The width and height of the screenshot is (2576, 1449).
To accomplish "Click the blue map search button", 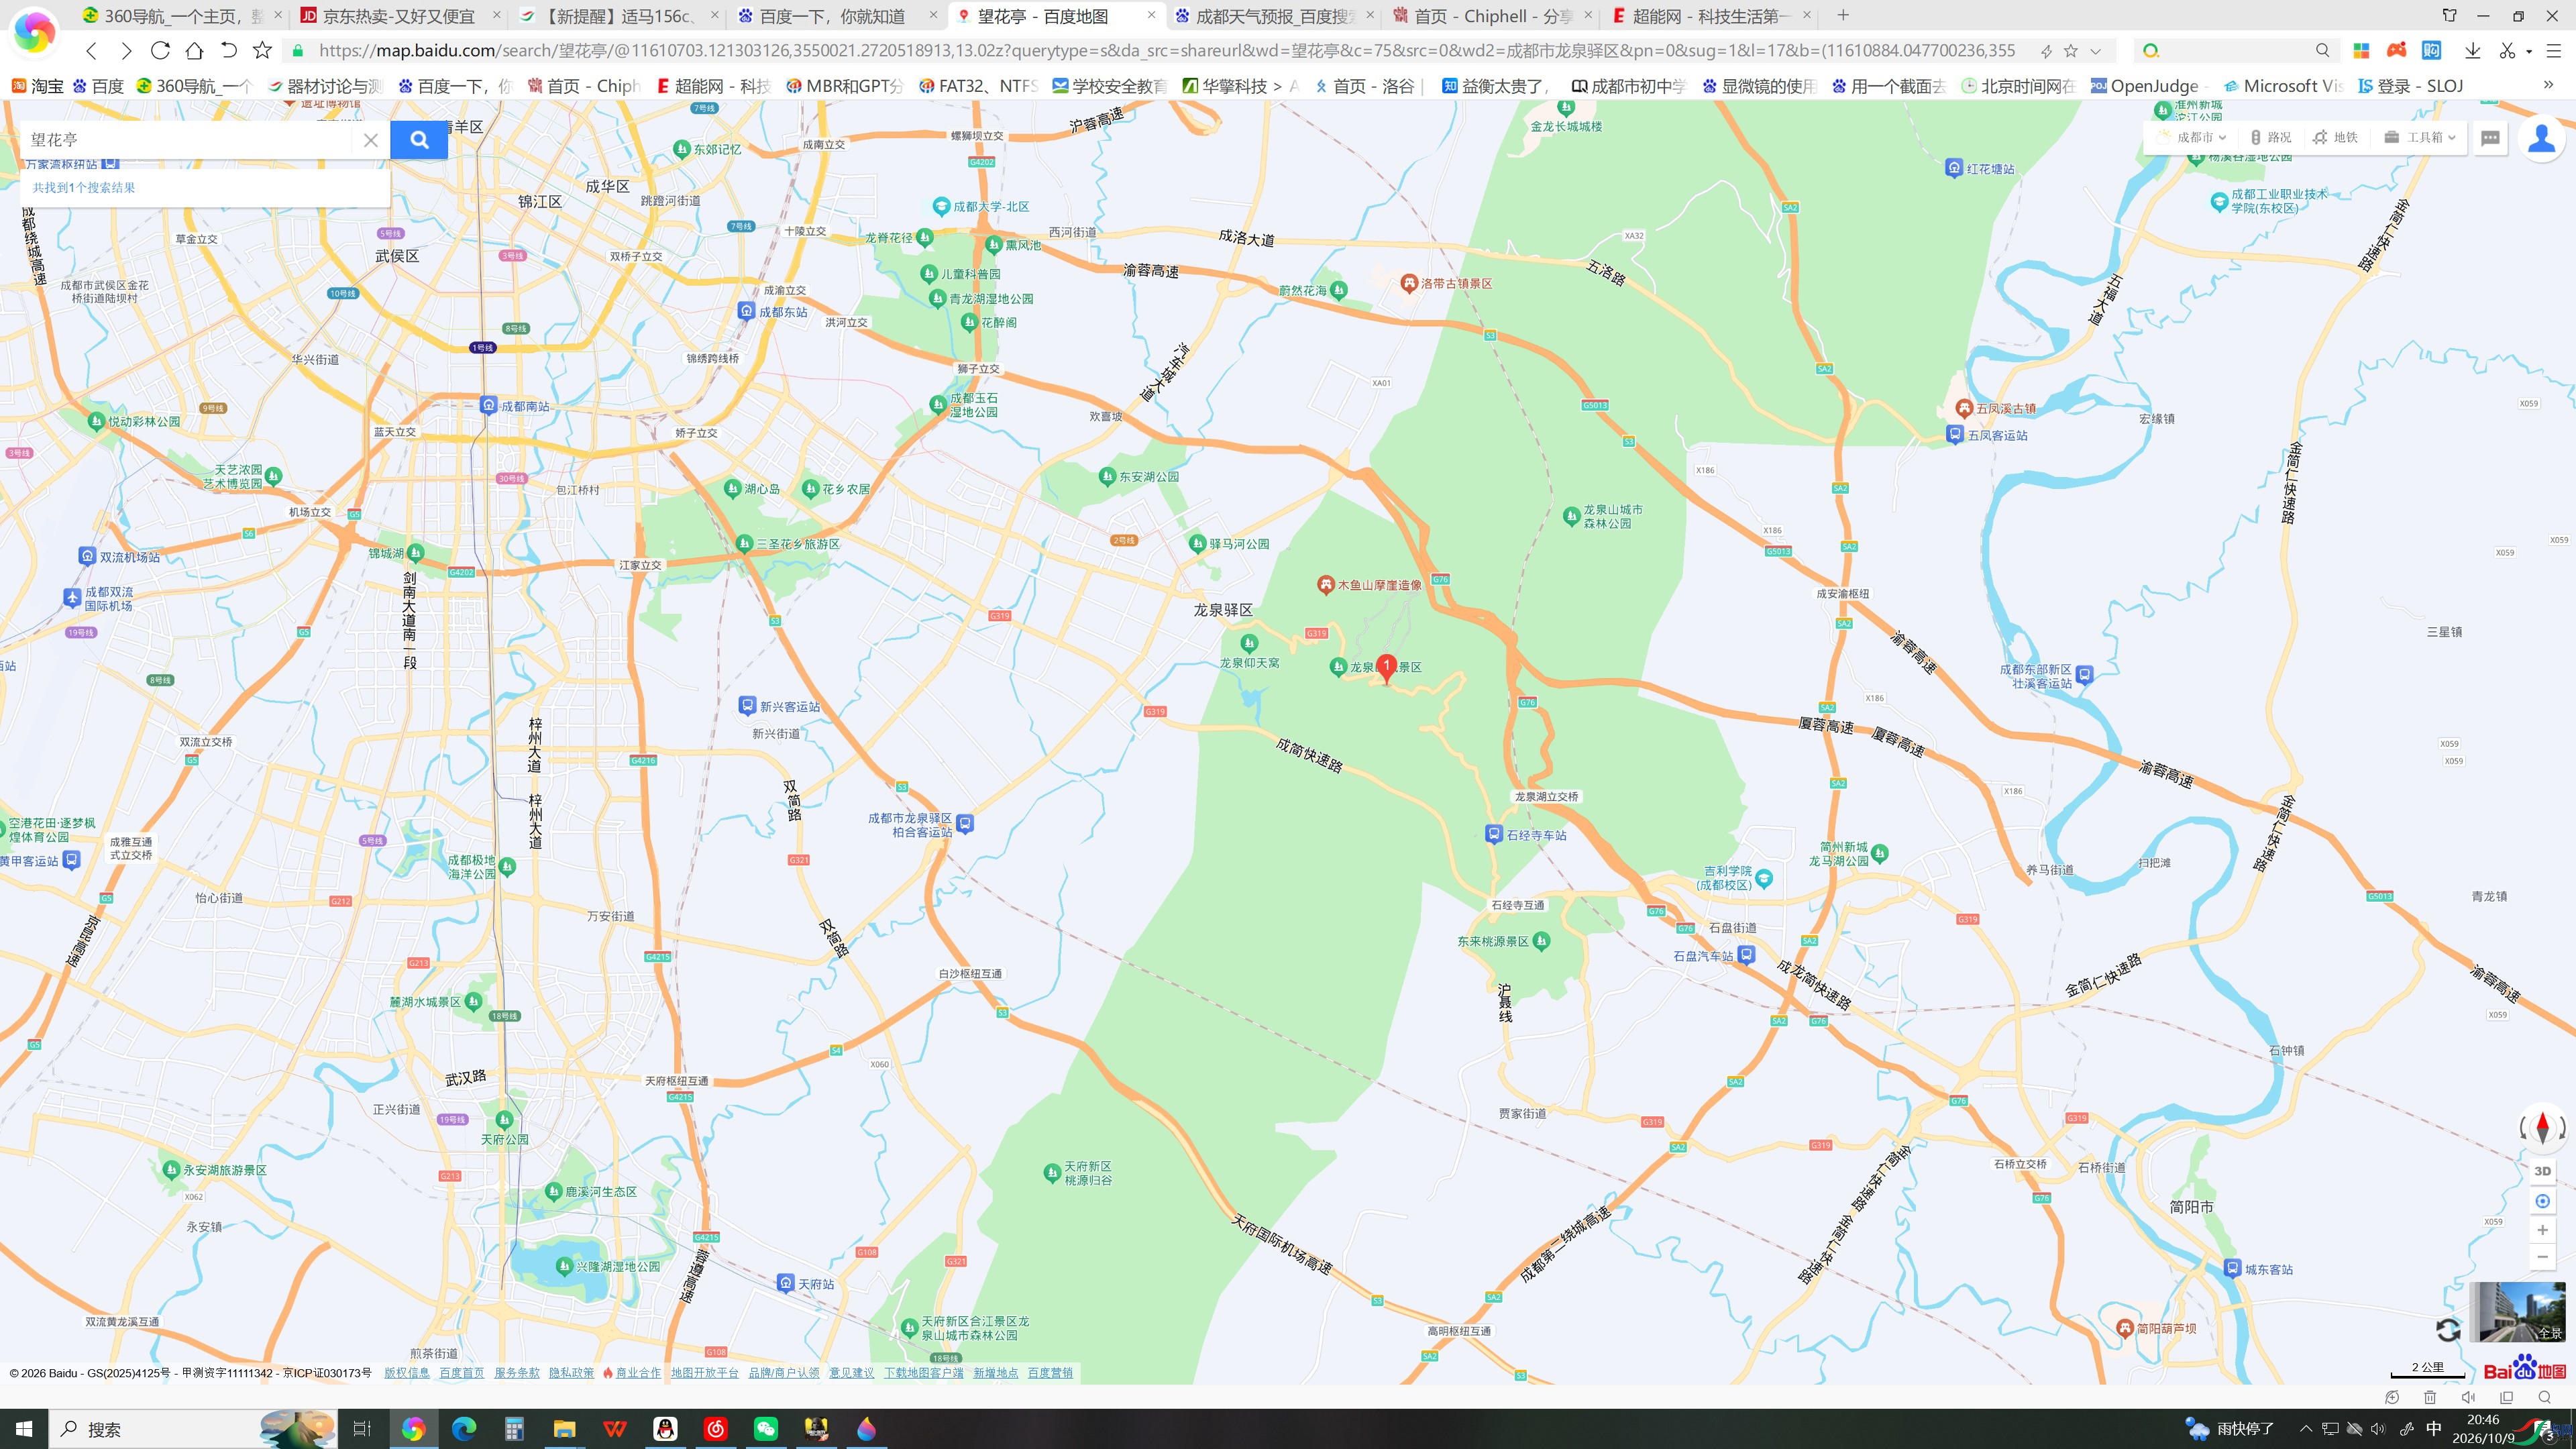I will (x=419, y=140).
